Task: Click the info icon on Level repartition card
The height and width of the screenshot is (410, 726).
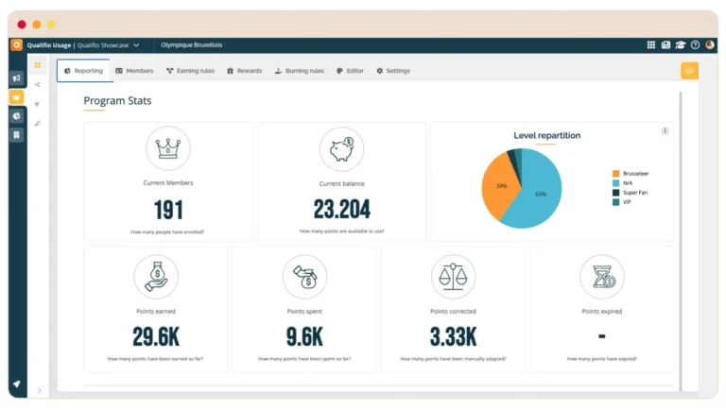Action: coord(665,131)
